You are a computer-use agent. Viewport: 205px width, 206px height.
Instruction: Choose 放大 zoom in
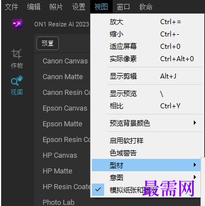coord(146,22)
